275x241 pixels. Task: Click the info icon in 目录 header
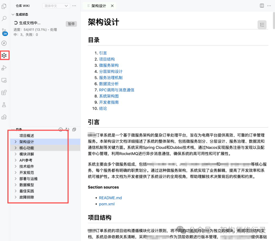point(61,130)
